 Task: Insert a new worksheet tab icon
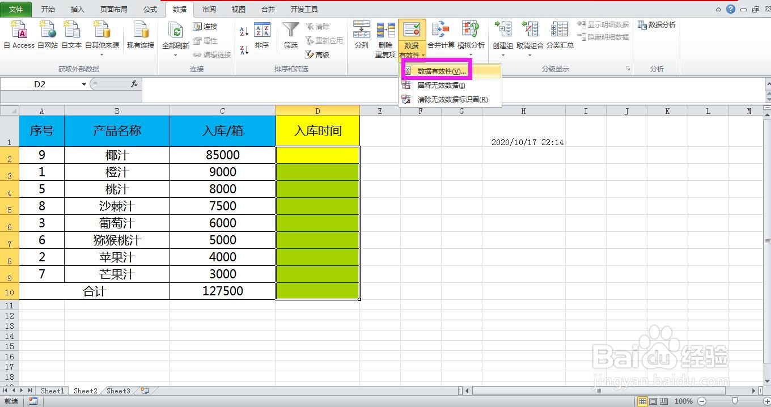click(x=145, y=391)
